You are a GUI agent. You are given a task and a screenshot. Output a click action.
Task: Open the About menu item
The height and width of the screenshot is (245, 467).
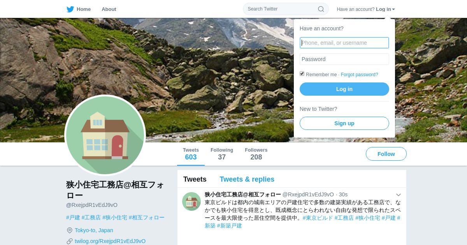109,9
